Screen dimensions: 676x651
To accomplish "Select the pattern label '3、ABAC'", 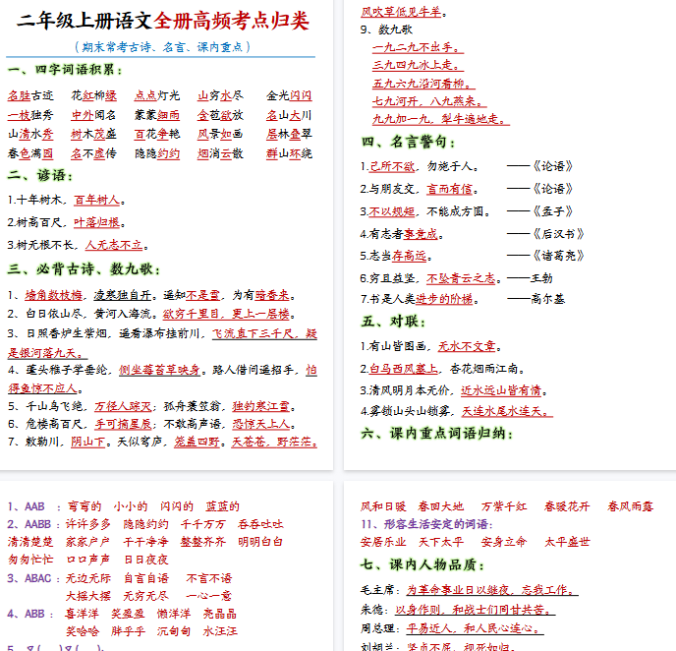I will click(29, 578).
